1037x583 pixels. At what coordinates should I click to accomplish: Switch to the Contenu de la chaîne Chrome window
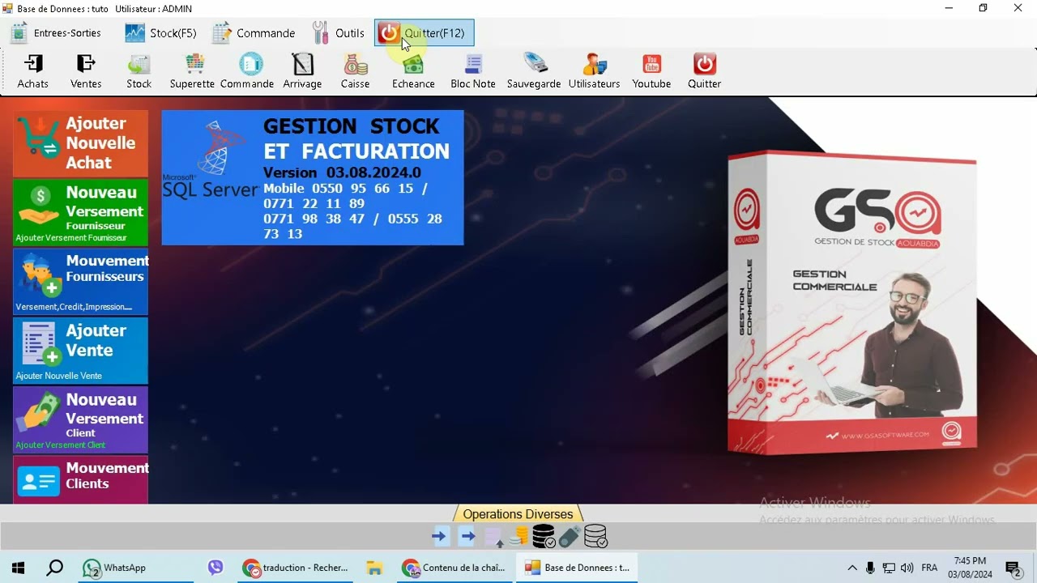(454, 568)
